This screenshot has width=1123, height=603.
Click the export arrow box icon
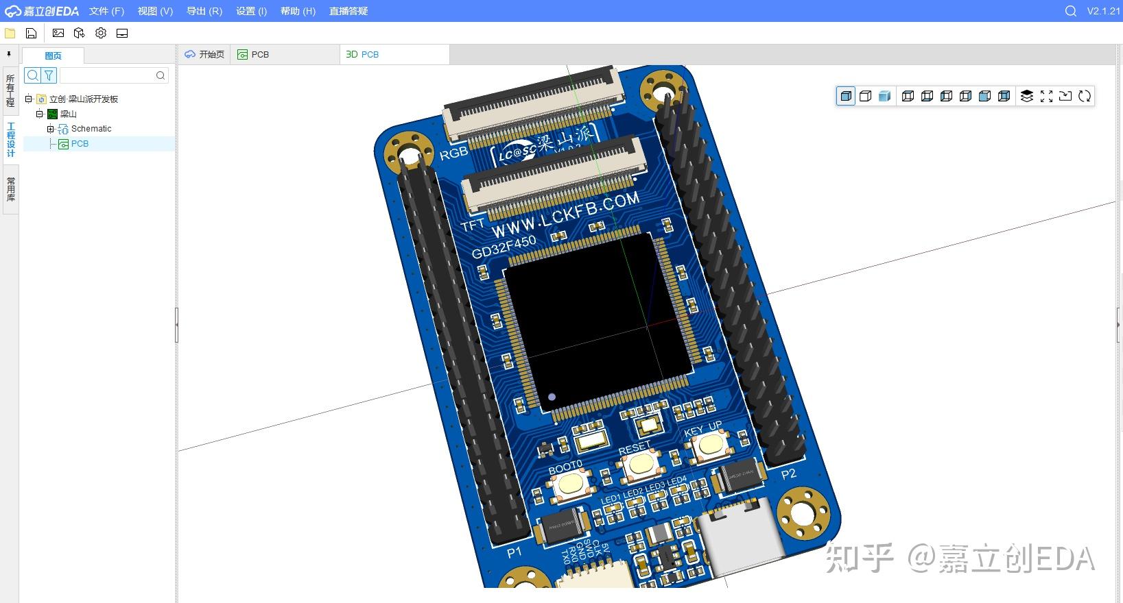(x=1065, y=96)
